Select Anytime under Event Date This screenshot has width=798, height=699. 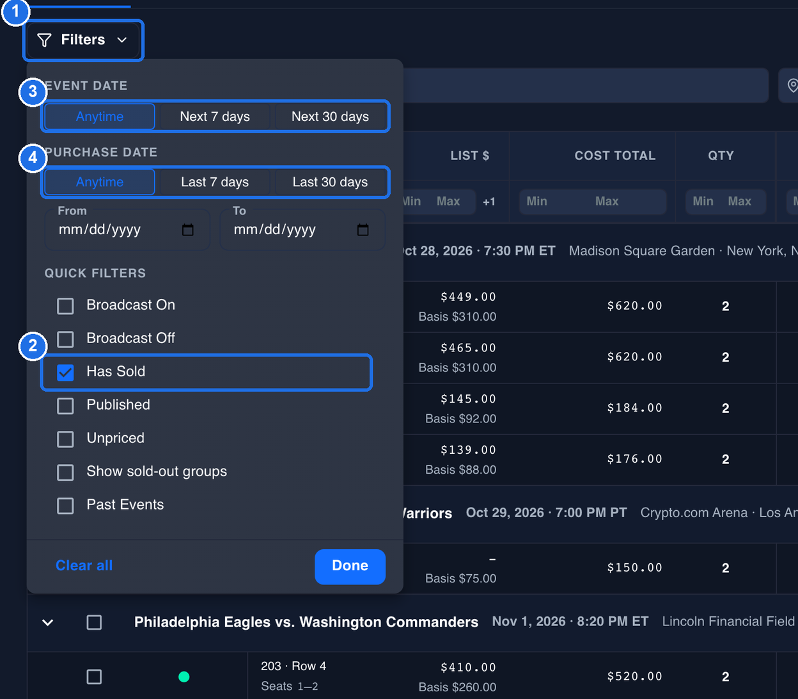pos(100,116)
